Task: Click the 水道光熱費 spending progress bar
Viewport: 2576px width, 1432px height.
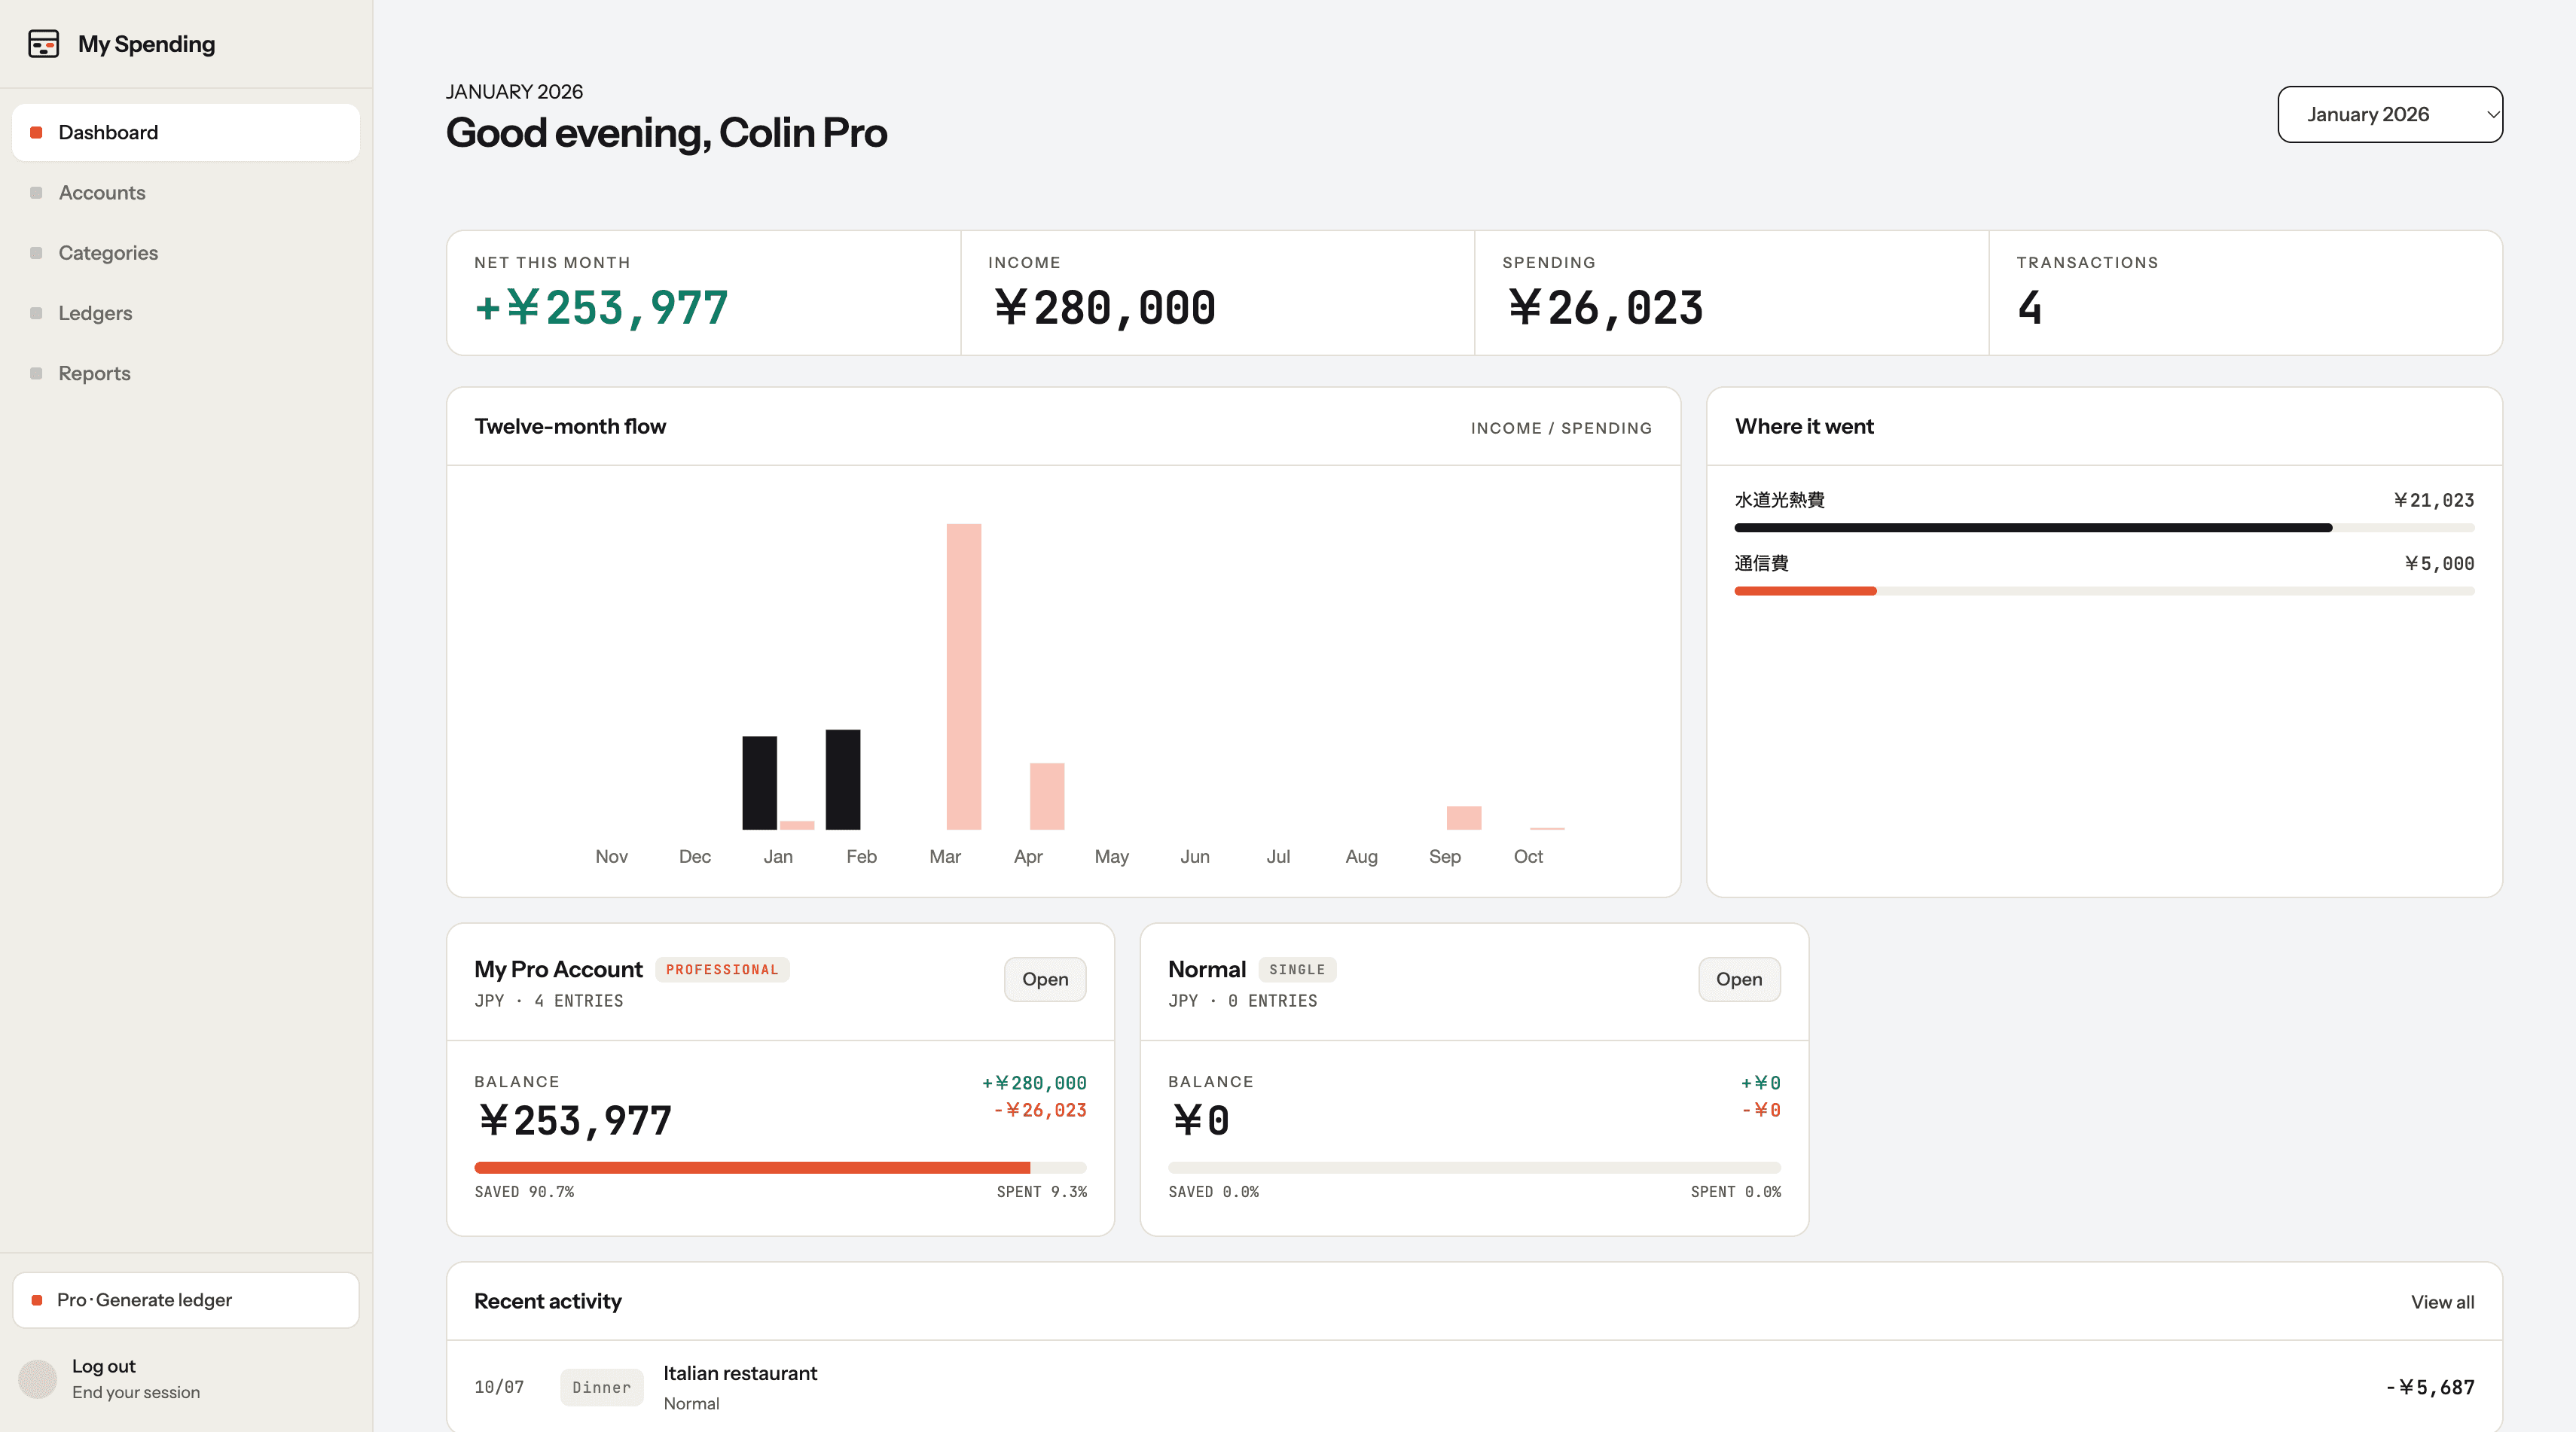Action: pos(2104,528)
